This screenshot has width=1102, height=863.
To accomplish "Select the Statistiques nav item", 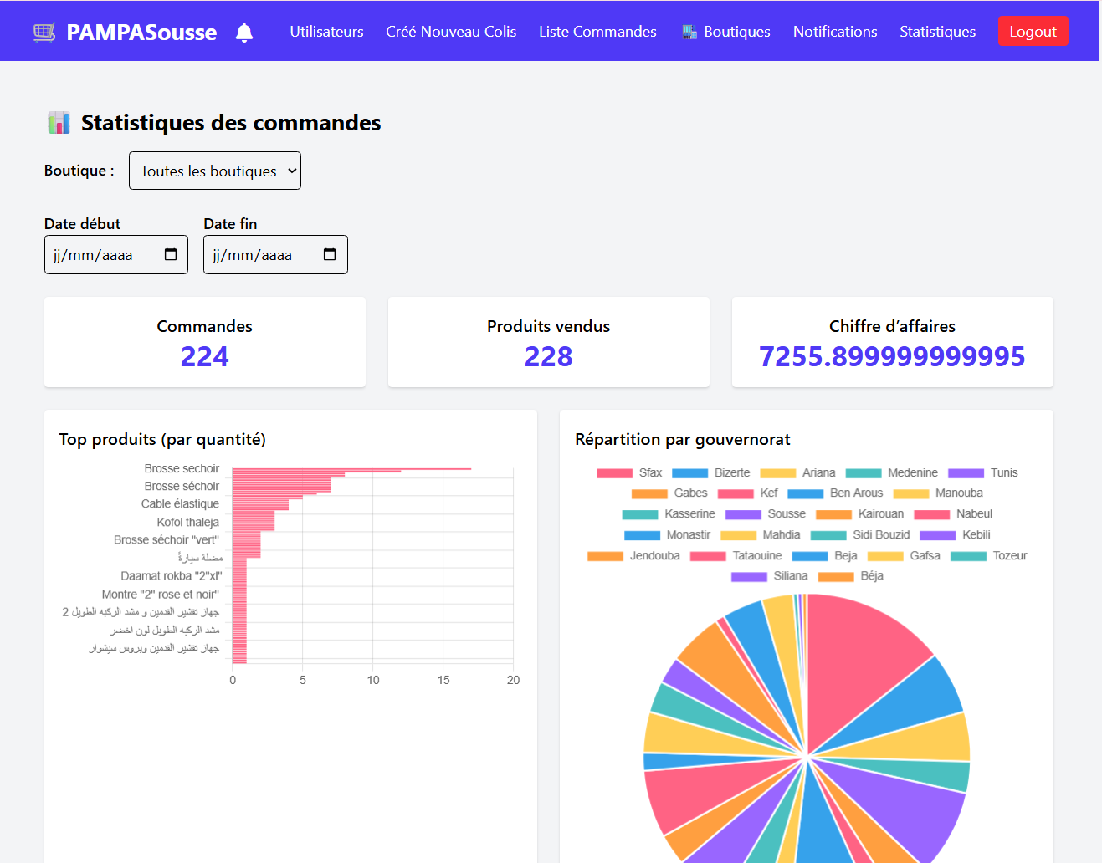I will point(937,32).
